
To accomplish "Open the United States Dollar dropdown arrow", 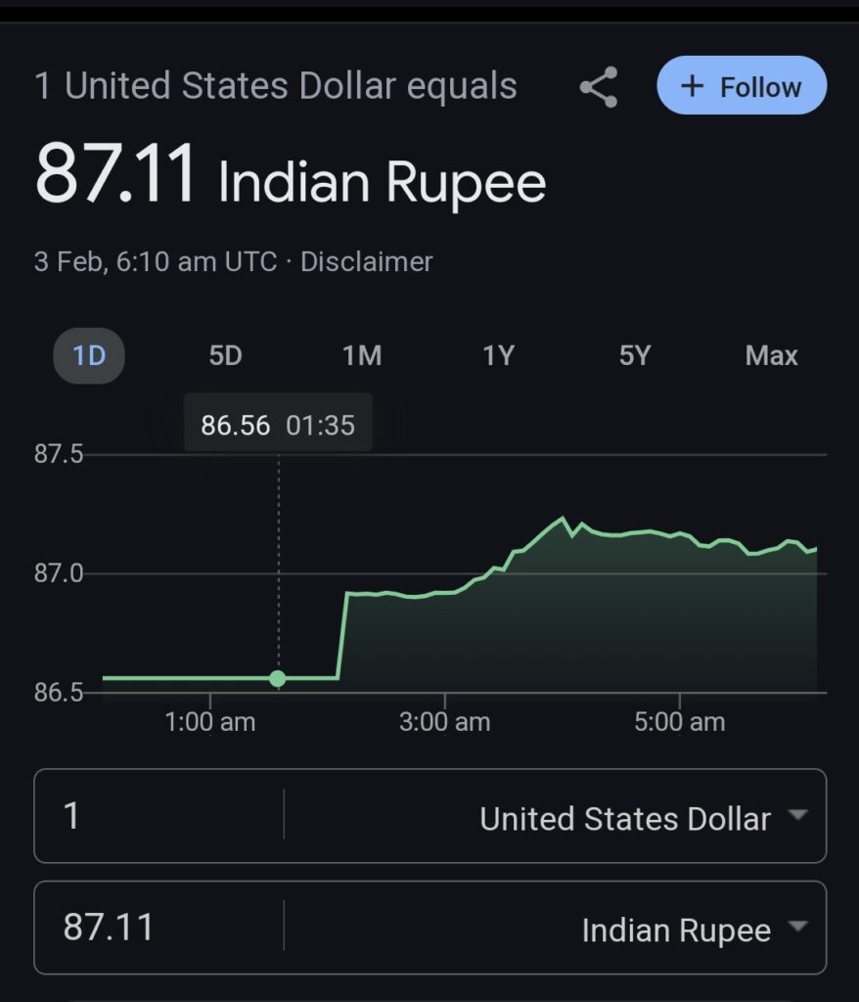I will tap(798, 815).
